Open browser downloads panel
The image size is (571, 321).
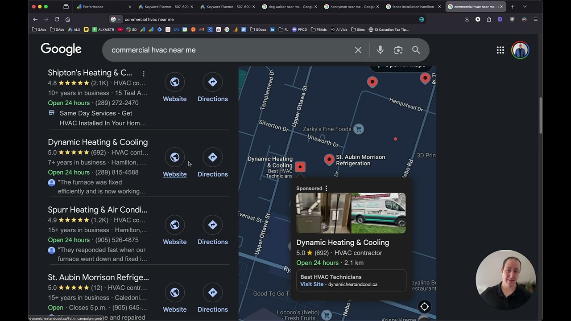pos(467,19)
